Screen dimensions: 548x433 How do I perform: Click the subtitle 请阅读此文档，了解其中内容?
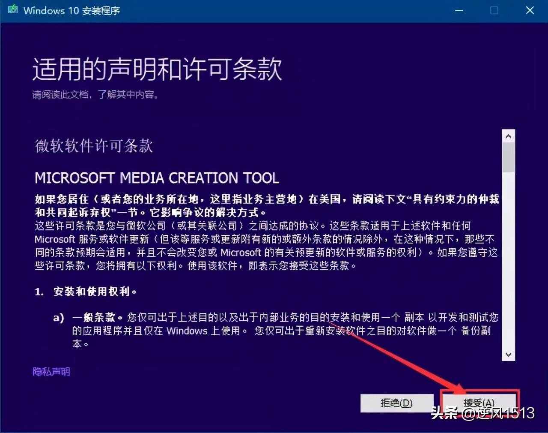pos(96,94)
